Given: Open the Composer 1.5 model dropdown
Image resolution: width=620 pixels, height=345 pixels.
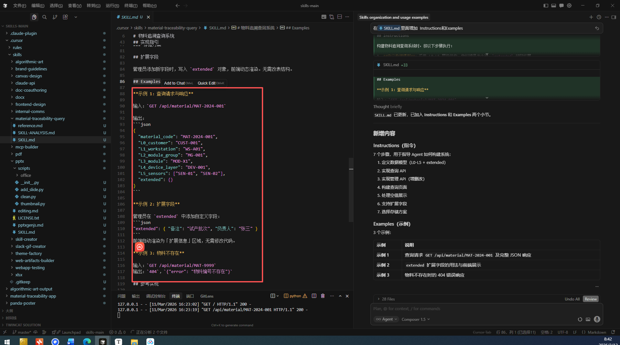Looking at the screenshot, I should pos(416,319).
